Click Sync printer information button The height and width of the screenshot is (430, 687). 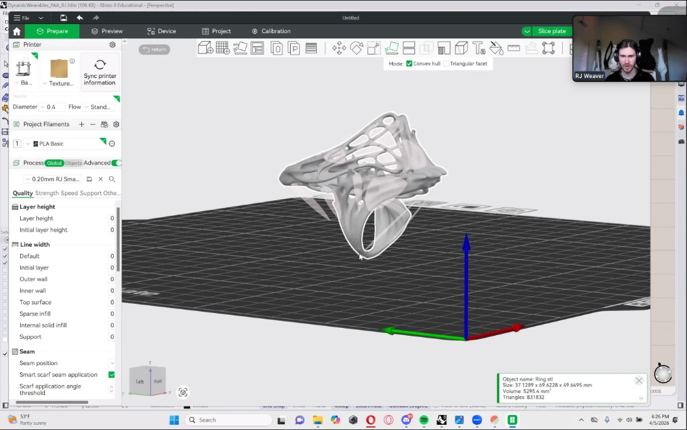pyautogui.click(x=100, y=72)
